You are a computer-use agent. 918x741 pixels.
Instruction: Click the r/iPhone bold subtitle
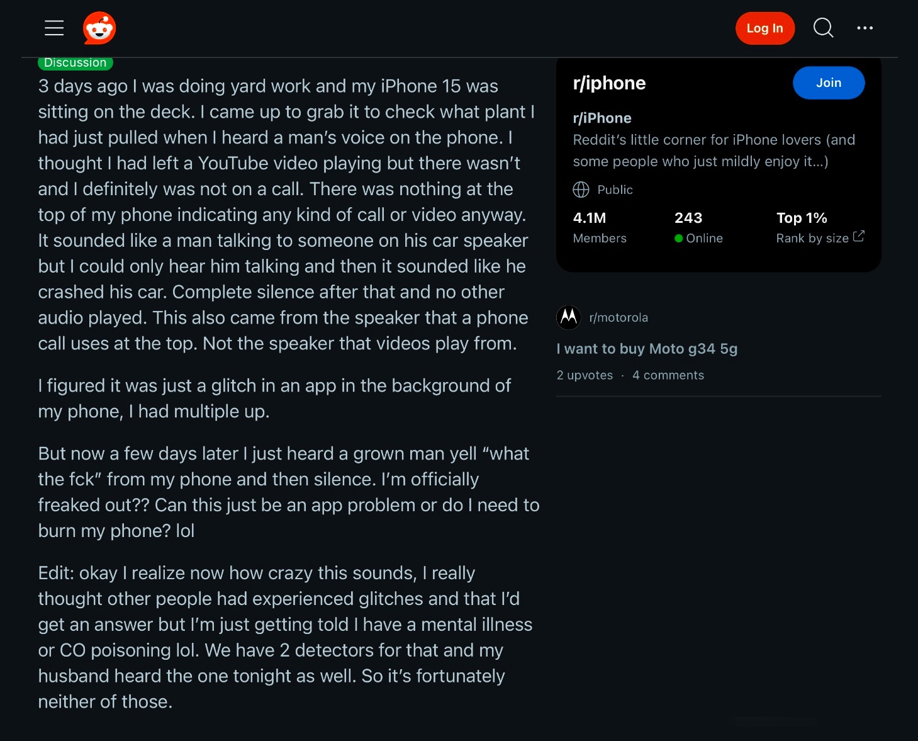point(602,118)
